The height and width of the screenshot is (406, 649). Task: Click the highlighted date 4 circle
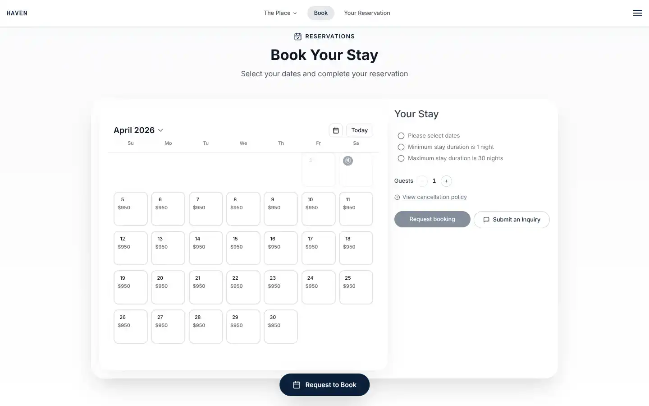(348, 161)
